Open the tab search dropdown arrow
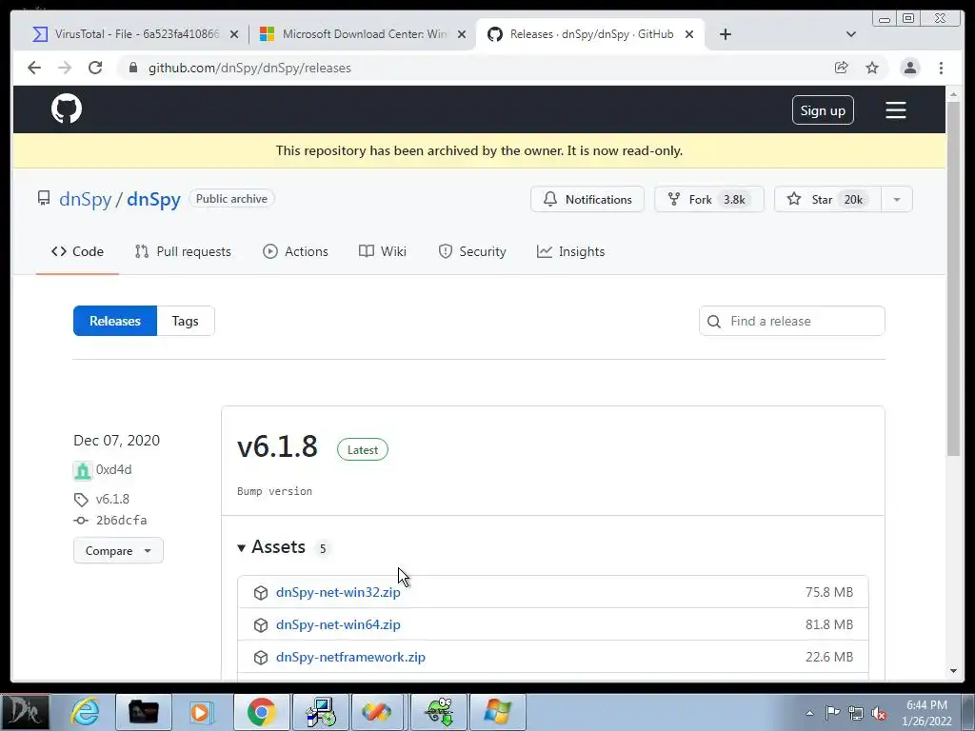975x731 pixels. pos(851,34)
